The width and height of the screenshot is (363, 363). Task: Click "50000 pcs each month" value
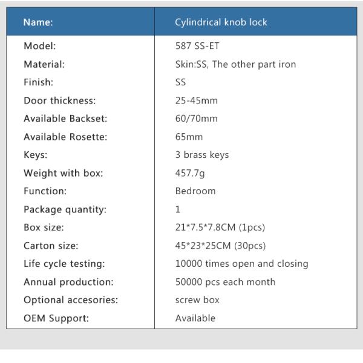click(x=225, y=282)
